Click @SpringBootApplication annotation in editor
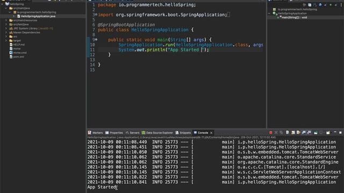 (126, 25)
